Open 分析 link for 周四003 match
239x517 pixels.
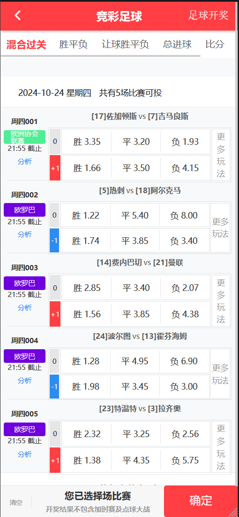click(25, 308)
